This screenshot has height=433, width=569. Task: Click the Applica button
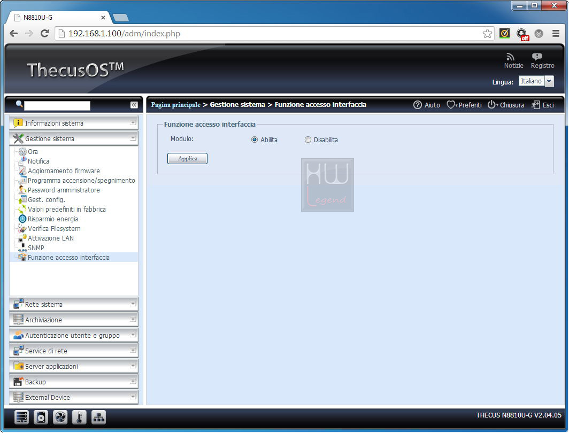tap(187, 158)
